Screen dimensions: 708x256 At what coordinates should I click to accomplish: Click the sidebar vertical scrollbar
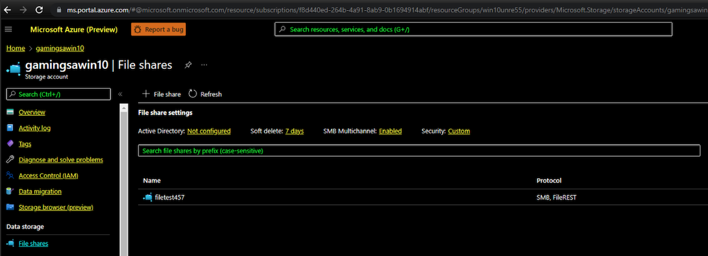click(x=123, y=179)
